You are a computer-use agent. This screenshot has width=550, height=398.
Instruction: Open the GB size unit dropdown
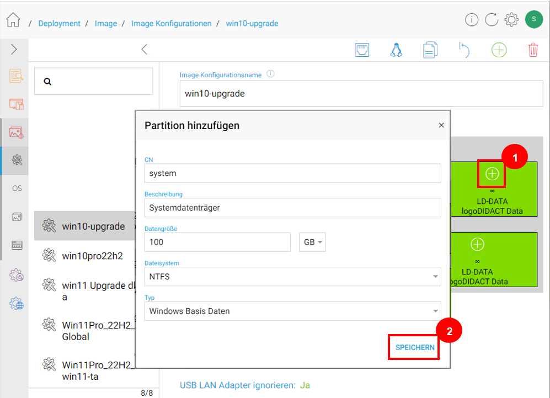pyautogui.click(x=312, y=242)
